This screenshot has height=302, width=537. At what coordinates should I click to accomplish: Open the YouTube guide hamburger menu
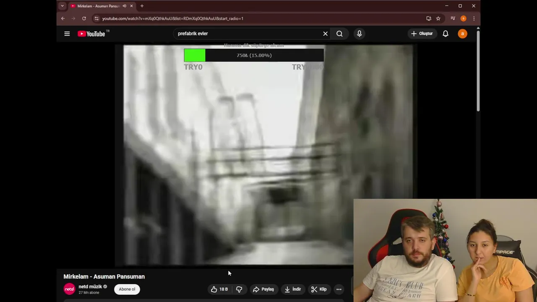[67, 34]
